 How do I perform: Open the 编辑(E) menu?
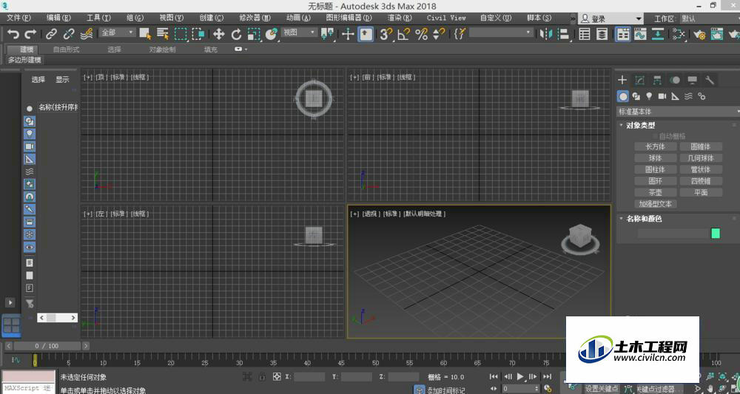point(58,18)
